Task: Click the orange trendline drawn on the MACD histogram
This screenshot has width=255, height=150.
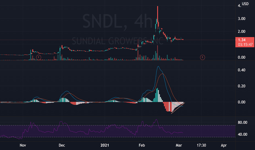Action: coord(178,108)
